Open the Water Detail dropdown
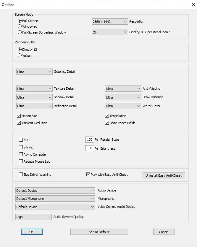 tap(123, 106)
